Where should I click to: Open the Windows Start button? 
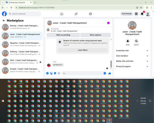tap(3, 101)
